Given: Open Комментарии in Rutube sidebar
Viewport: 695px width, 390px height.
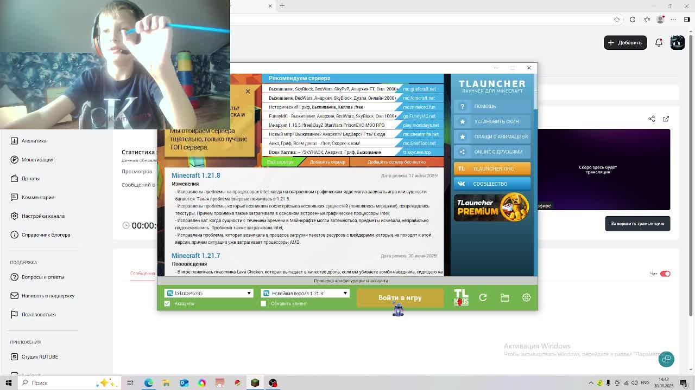Looking at the screenshot, I should [x=37, y=197].
